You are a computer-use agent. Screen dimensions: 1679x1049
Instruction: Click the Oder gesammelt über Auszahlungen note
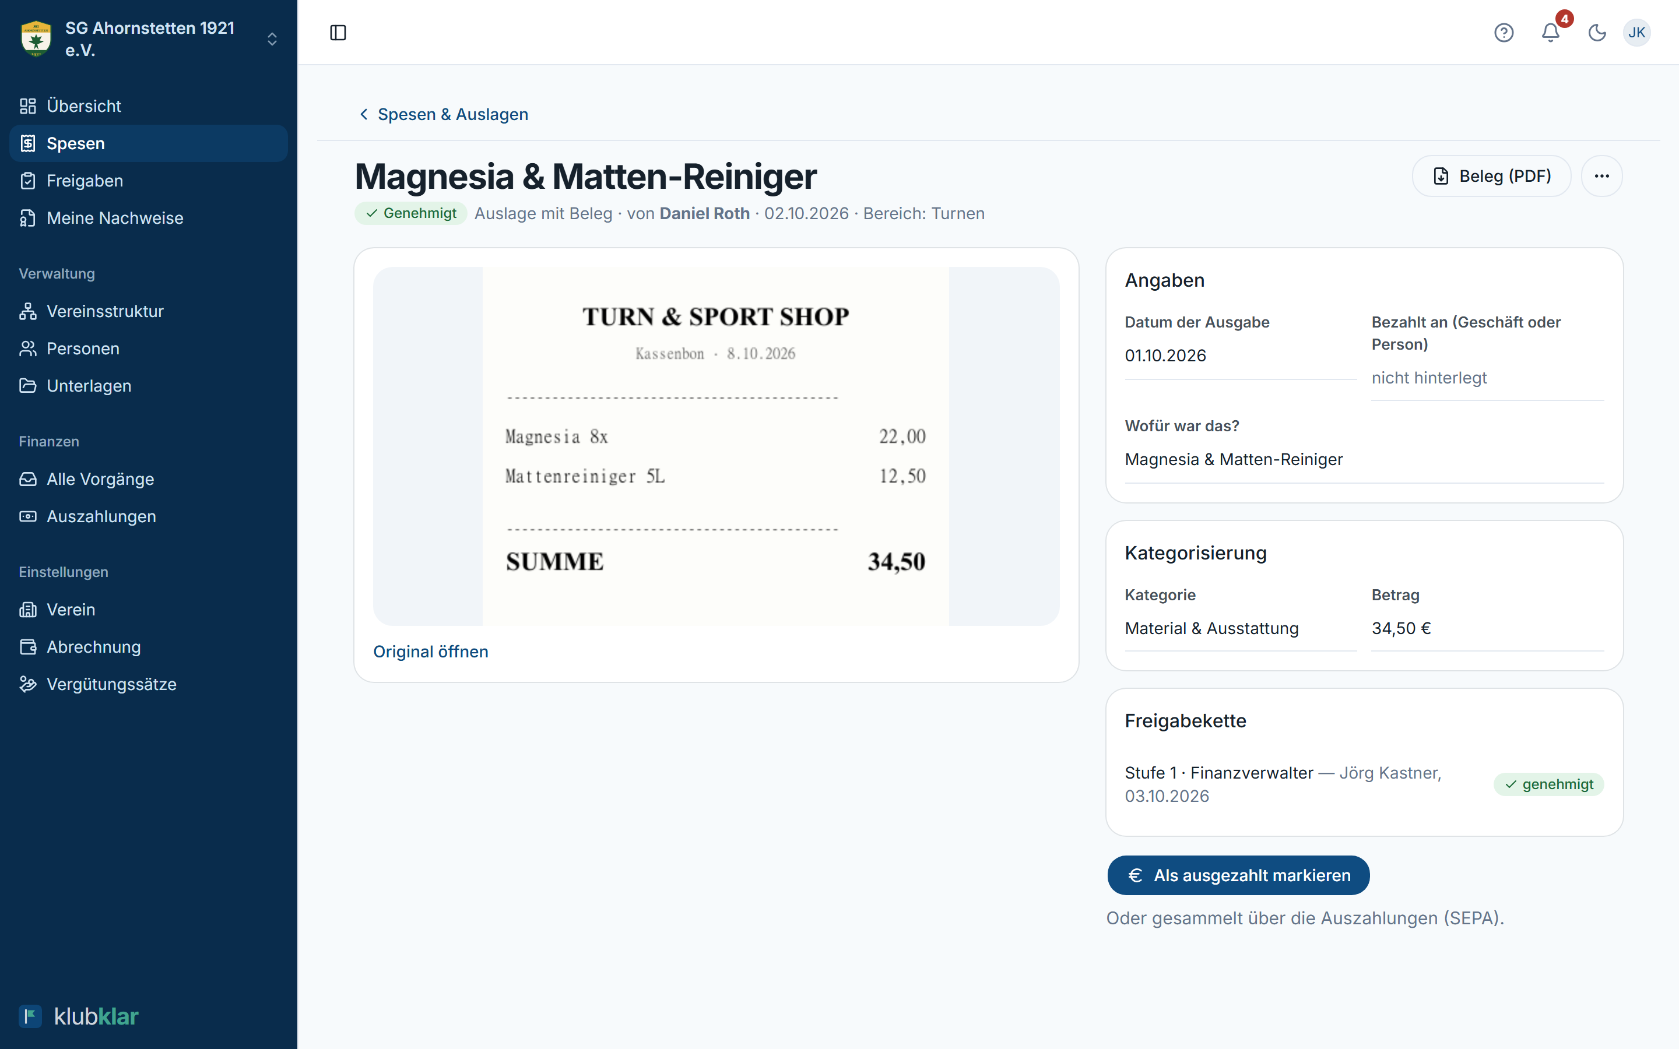(1305, 918)
